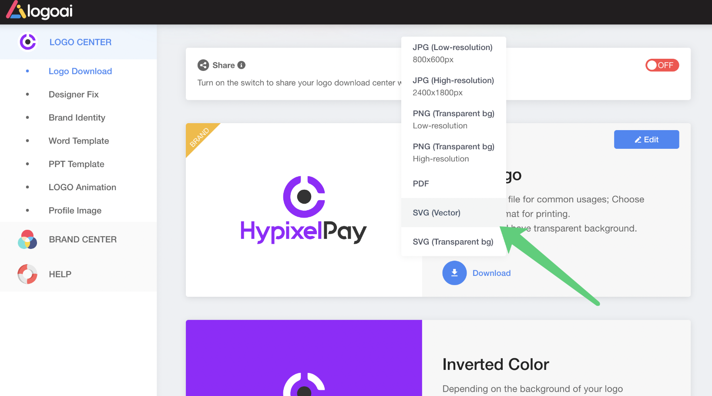
Task: Click the Help lifebuoy icon
Action: (27, 274)
